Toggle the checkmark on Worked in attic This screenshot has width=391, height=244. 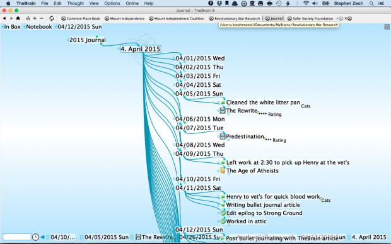click(x=223, y=221)
